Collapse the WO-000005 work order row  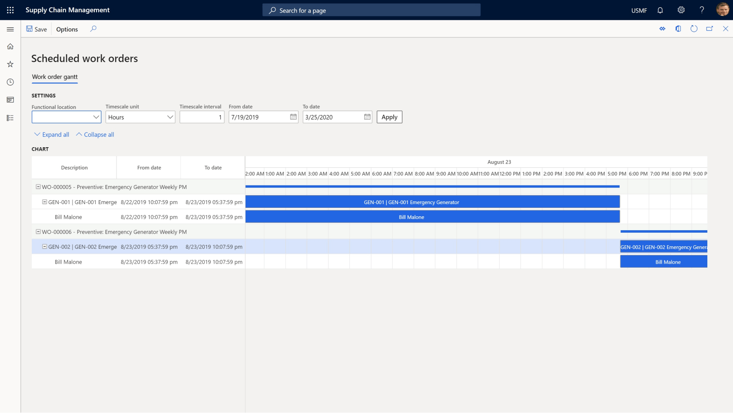coord(38,187)
